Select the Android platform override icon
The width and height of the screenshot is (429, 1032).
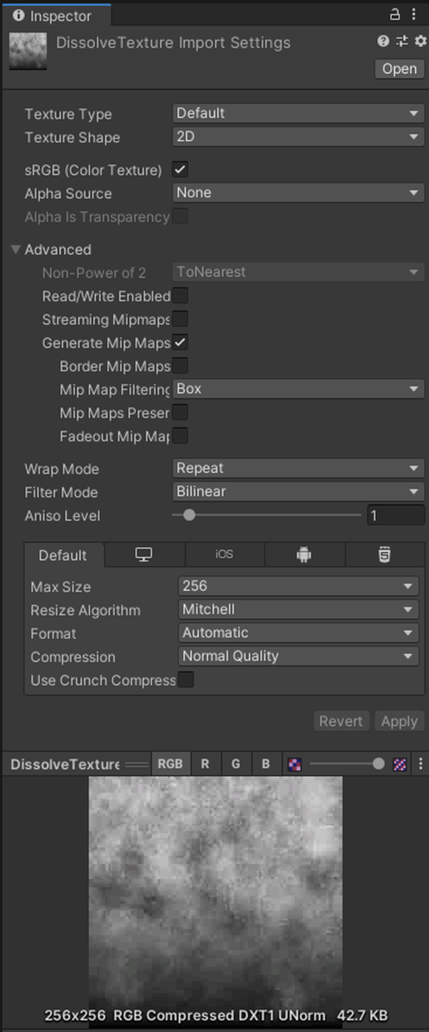[x=303, y=555]
